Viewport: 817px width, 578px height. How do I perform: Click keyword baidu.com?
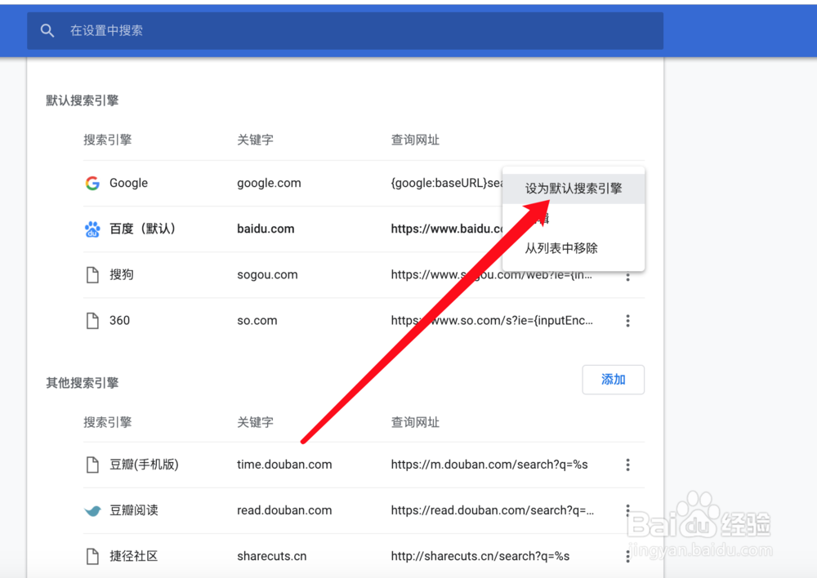pos(266,229)
